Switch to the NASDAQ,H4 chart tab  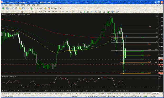click(117, 93)
